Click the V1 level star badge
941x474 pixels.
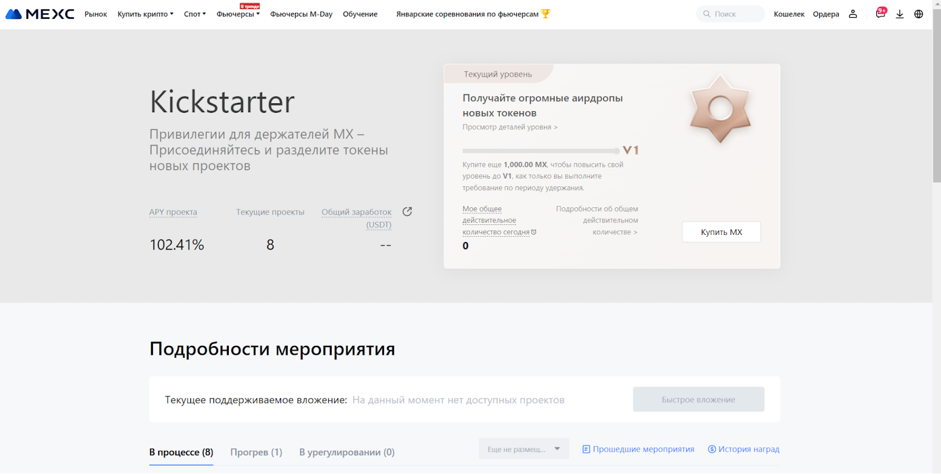click(720, 109)
